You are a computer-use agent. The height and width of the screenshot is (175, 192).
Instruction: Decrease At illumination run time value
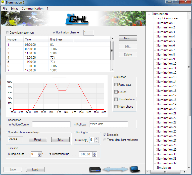pyautogui.click(x=94, y=156)
